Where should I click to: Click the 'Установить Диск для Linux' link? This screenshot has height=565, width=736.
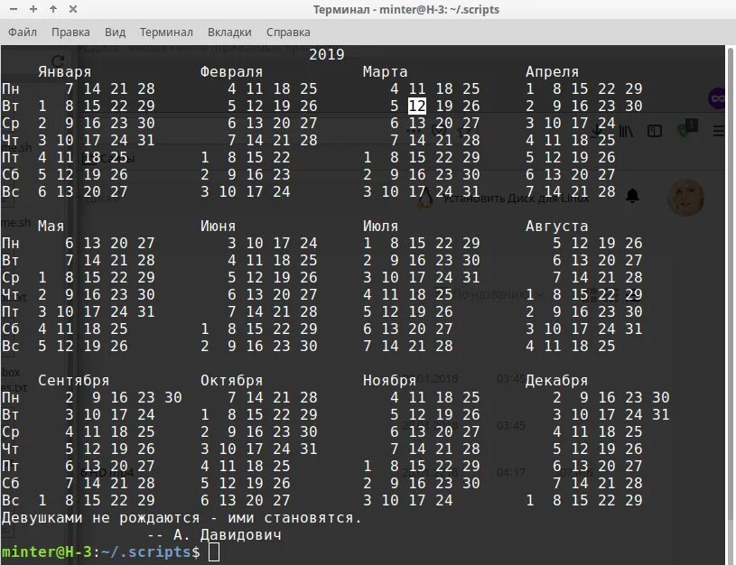[516, 198]
